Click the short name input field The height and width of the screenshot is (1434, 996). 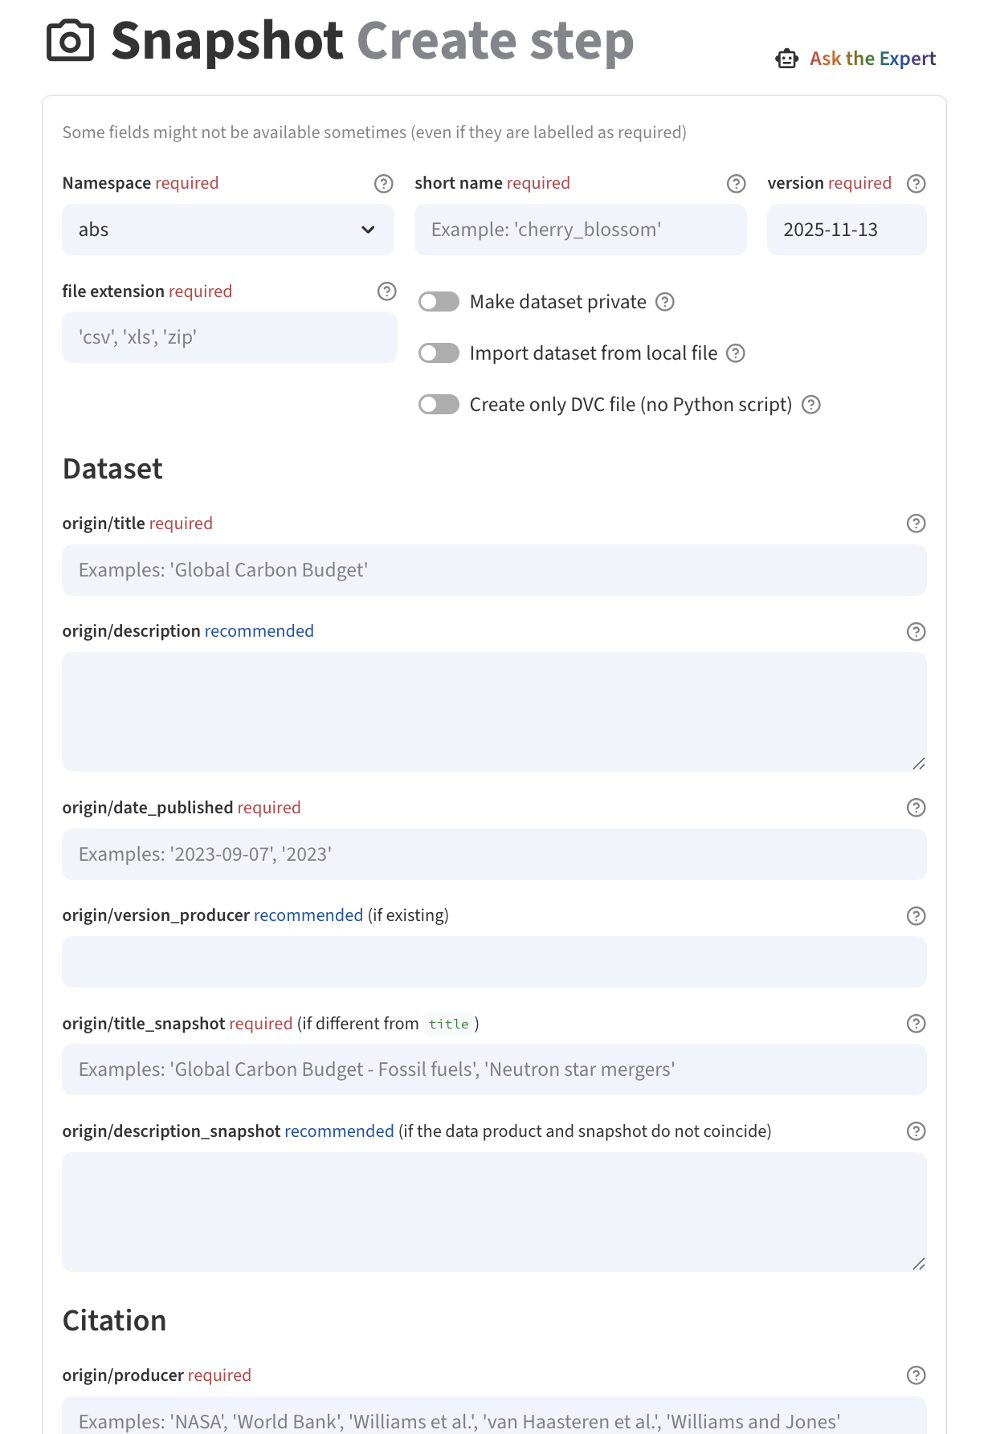(x=581, y=230)
